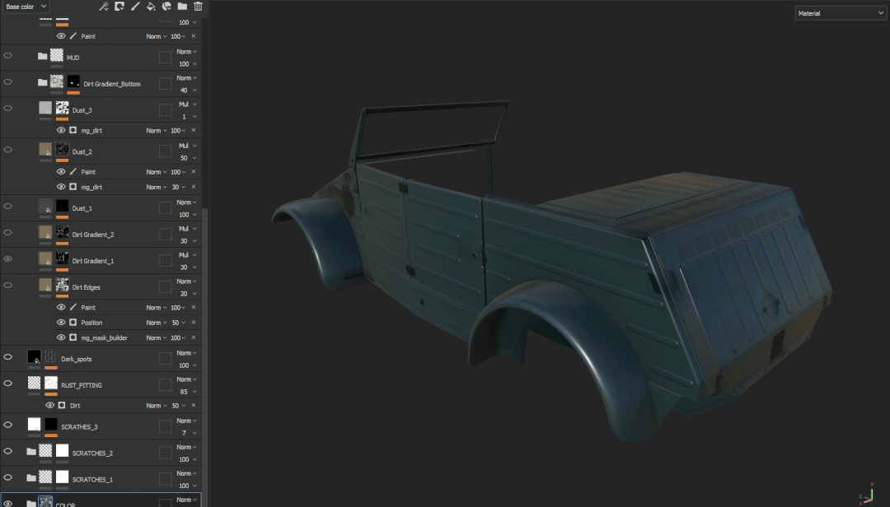Click the brush icon of Paint under Dirt Edges
The height and width of the screenshot is (507, 890).
click(73, 307)
